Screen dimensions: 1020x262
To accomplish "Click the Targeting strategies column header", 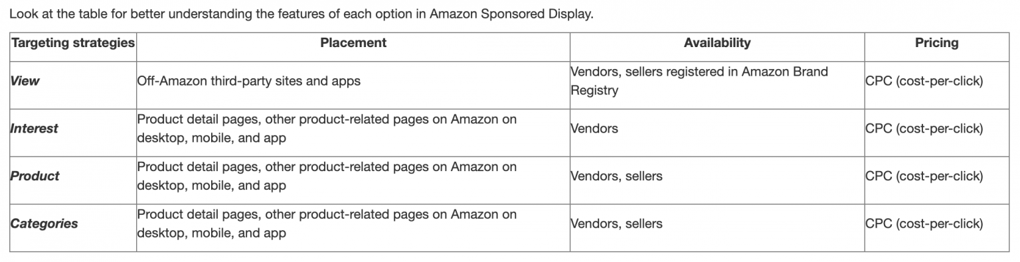I will [73, 43].
